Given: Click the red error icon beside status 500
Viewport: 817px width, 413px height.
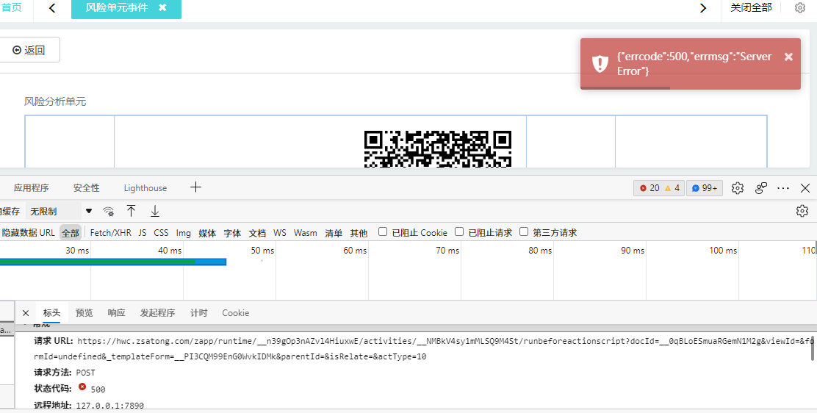Looking at the screenshot, I should coord(82,387).
